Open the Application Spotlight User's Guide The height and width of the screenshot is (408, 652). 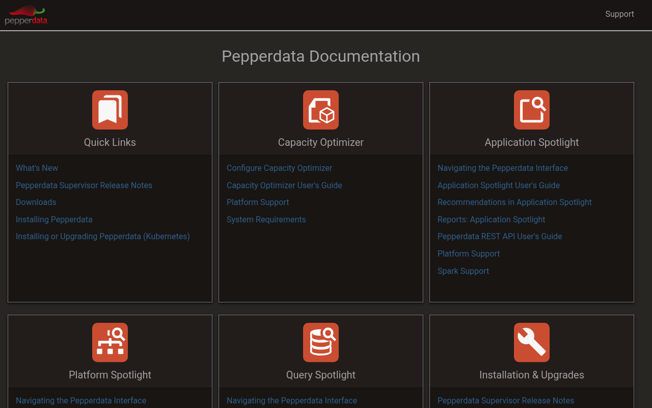499,185
